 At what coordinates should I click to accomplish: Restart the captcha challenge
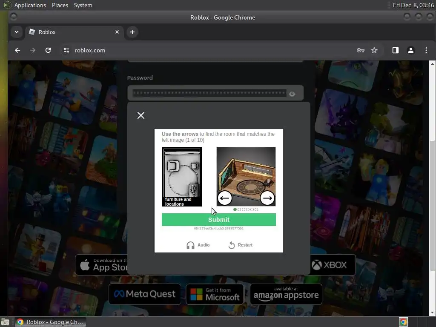click(241, 245)
